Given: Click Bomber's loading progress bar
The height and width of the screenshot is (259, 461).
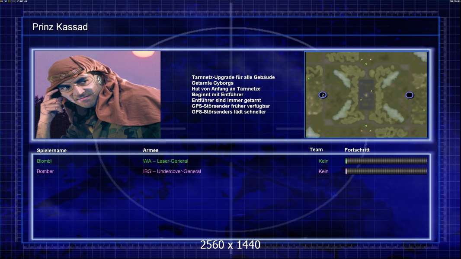Looking at the screenshot, I should point(386,171).
